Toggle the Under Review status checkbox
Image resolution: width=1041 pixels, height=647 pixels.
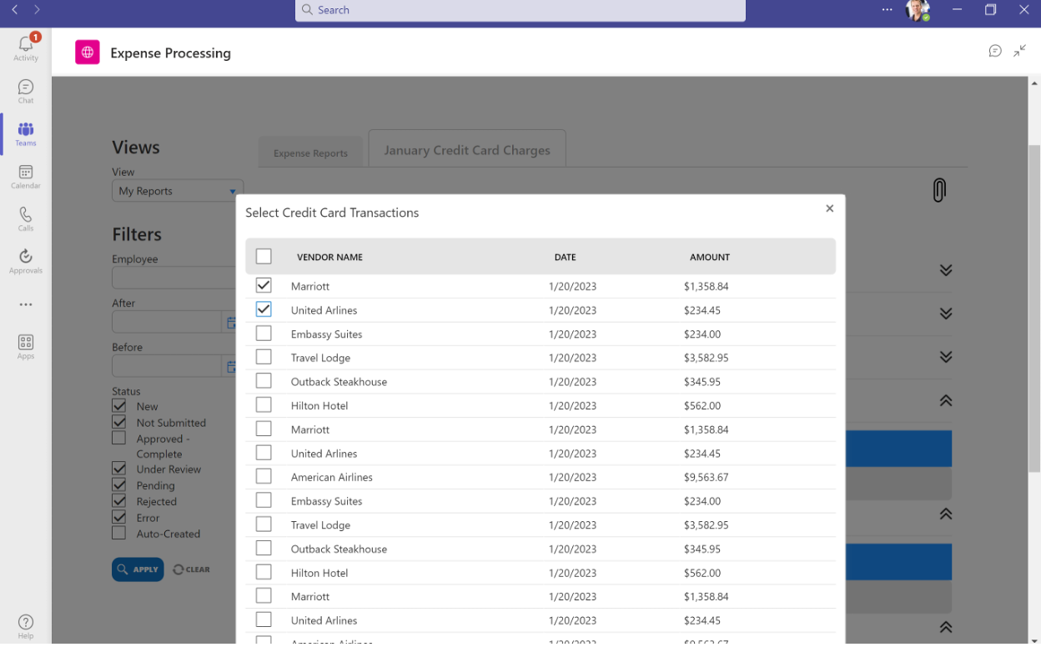click(x=119, y=469)
